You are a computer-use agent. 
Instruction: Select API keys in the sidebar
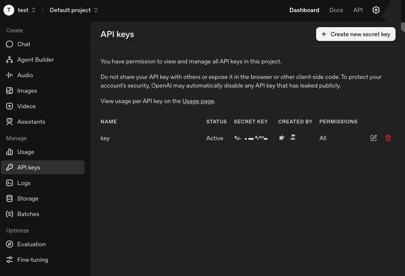click(43, 167)
